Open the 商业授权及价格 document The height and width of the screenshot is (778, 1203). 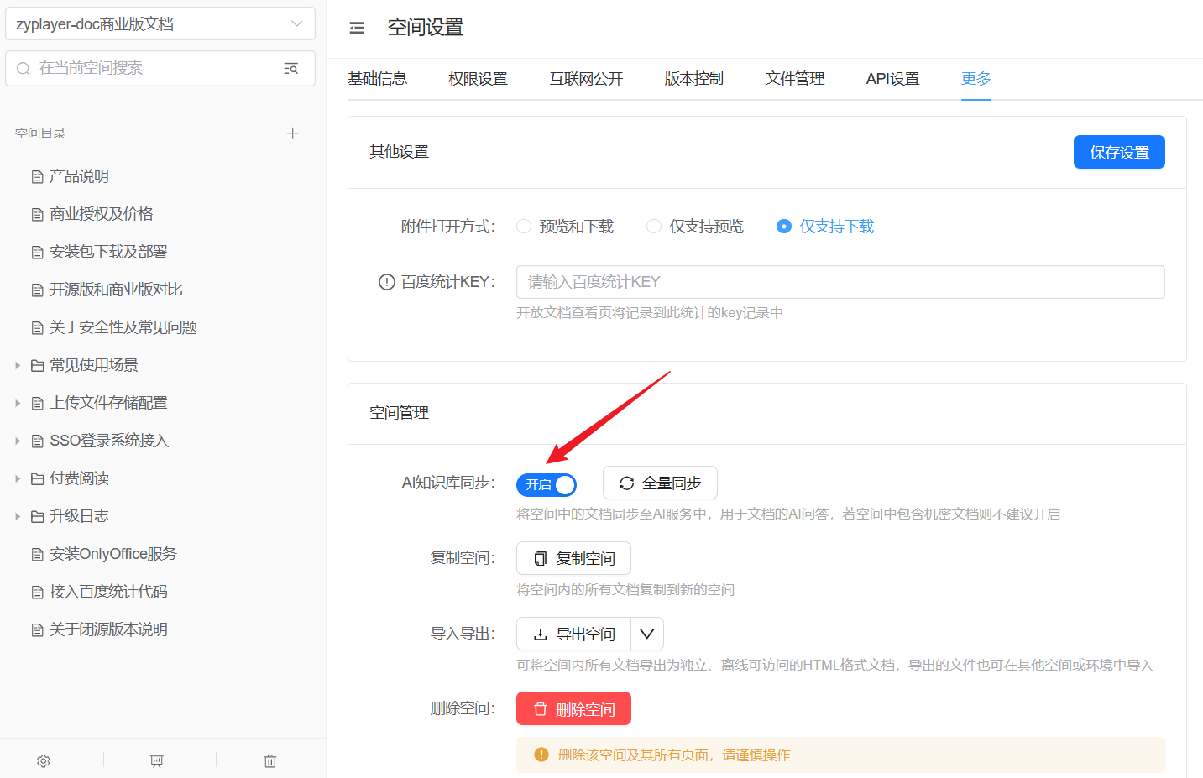(102, 214)
